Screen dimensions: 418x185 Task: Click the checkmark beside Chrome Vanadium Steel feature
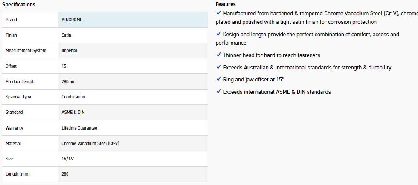coord(218,13)
